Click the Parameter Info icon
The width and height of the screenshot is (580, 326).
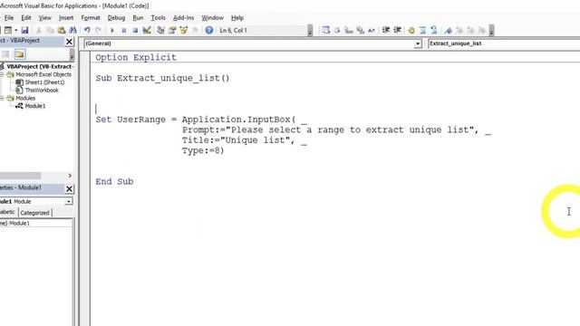tap(360, 30)
